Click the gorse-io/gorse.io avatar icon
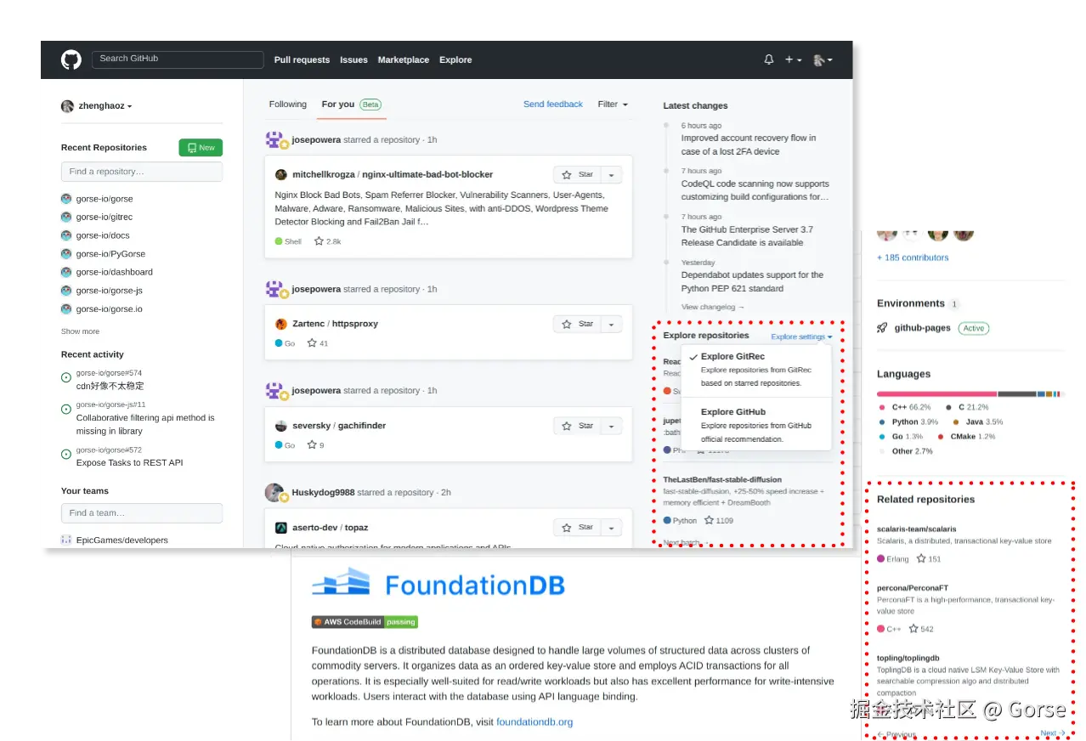Image resolution: width=1086 pixels, height=741 pixels. pos(66,309)
